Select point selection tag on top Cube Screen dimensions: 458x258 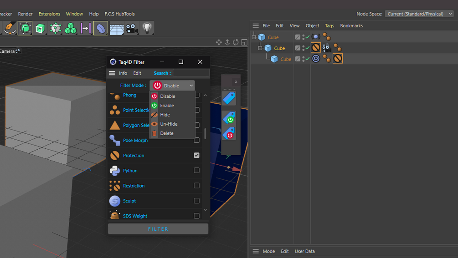click(327, 37)
